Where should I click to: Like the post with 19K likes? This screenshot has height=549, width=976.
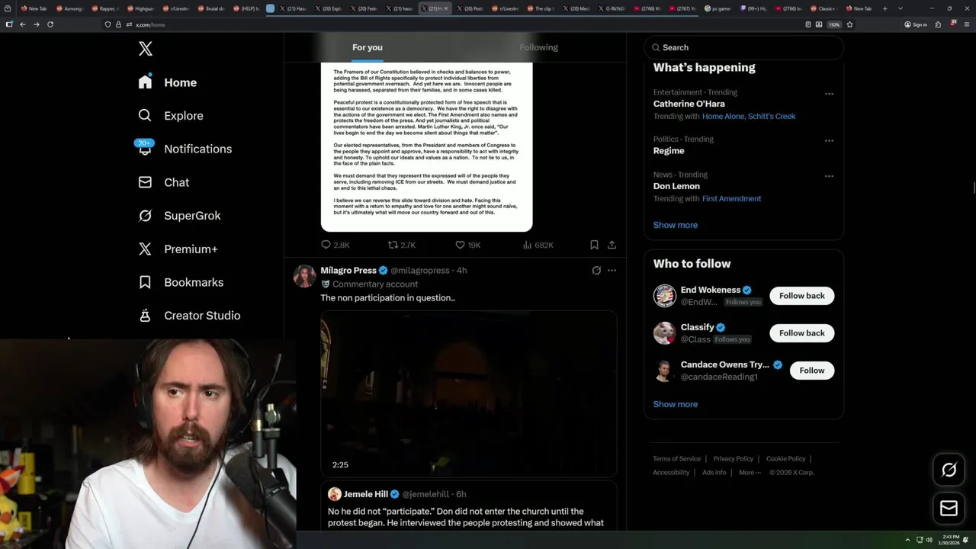[x=467, y=245]
